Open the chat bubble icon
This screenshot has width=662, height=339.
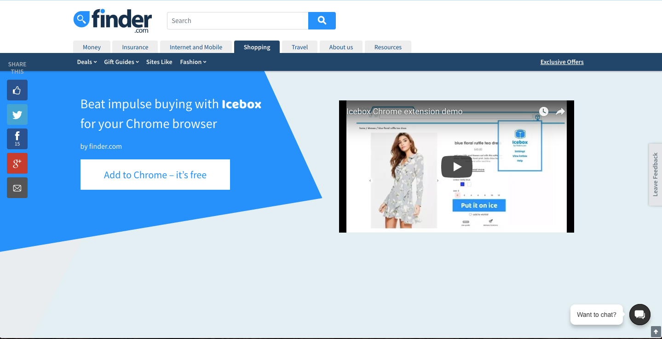tap(640, 315)
